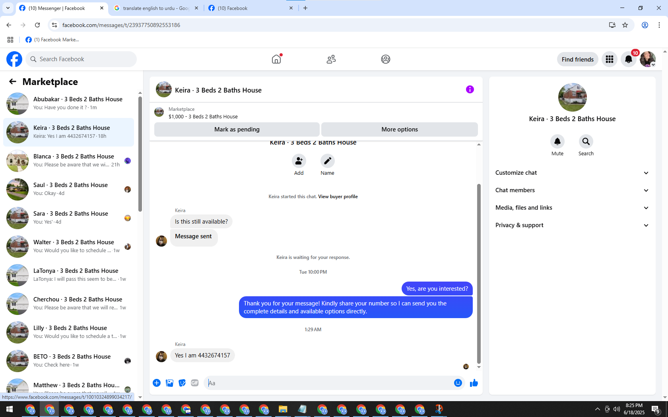Open the View buyer profile link
The height and width of the screenshot is (417, 668).
click(338, 197)
